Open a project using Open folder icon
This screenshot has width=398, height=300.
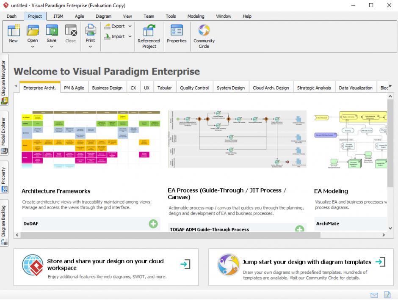point(33,30)
